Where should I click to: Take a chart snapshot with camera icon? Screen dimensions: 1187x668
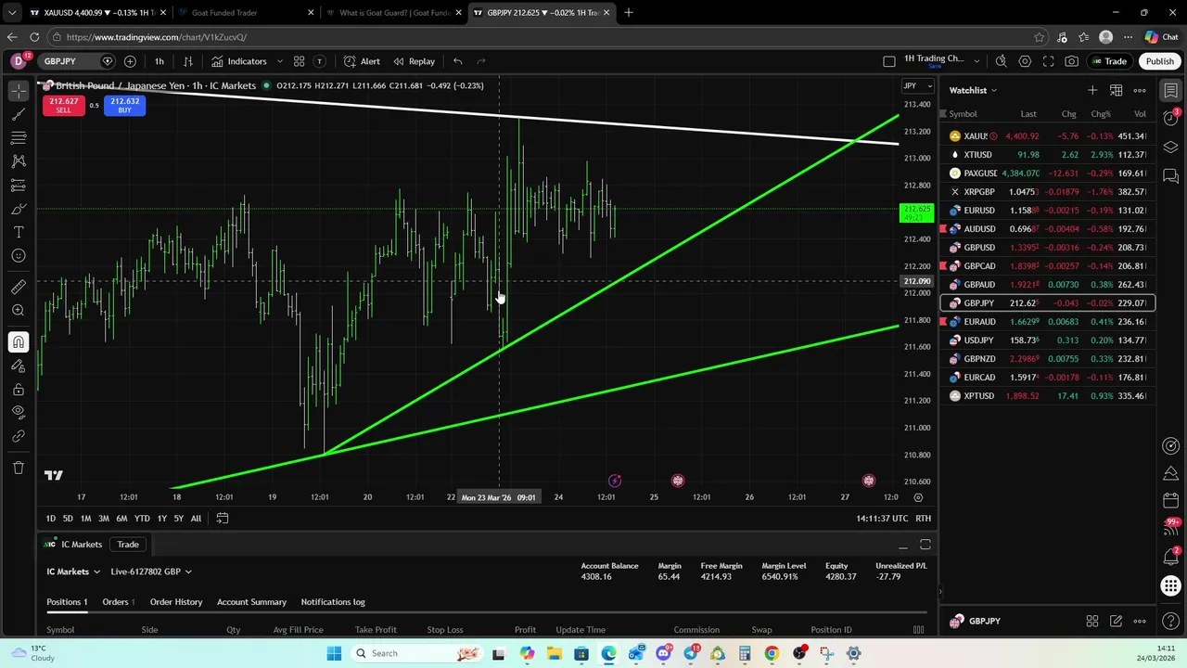(1071, 61)
